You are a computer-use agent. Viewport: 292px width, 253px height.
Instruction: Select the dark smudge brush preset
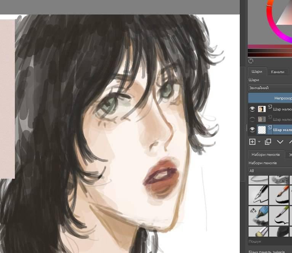click(279, 232)
